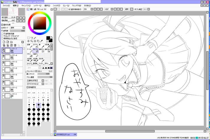Open the zoom percentage 25% dropdown

point(92,9)
